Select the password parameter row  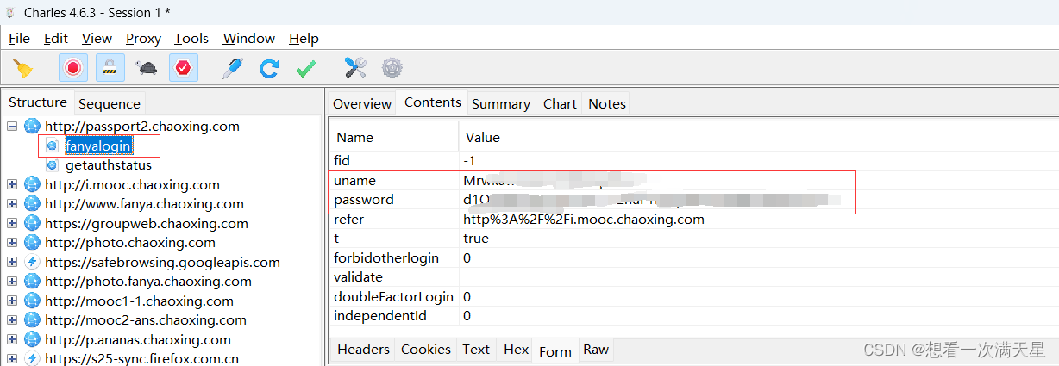(693, 200)
